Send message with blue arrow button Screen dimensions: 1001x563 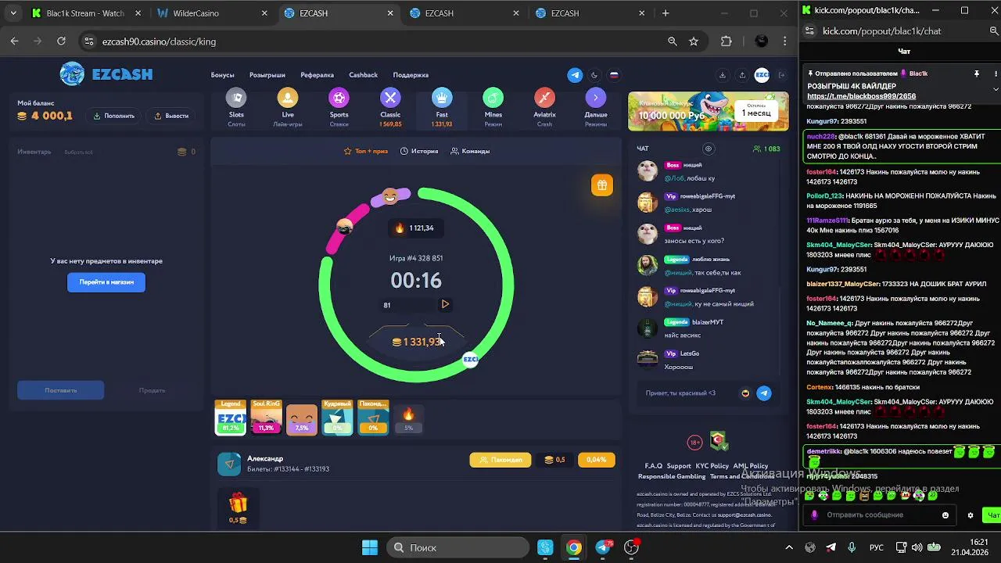click(764, 393)
